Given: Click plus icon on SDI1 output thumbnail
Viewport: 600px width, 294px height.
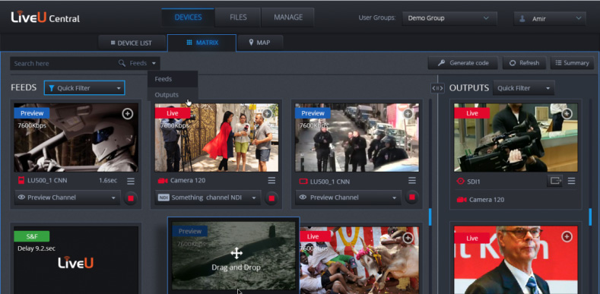Looking at the screenshot, I should [567, 113].
